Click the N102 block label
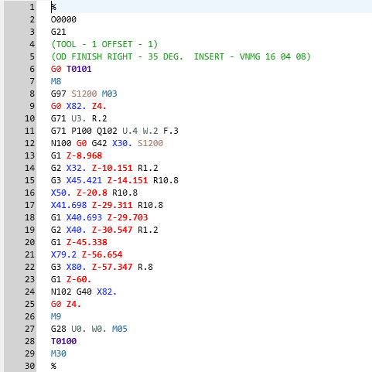The image size is (372, 372). pos(61,292)
